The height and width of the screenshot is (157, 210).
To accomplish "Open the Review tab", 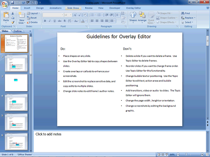I will coord(89,8).
